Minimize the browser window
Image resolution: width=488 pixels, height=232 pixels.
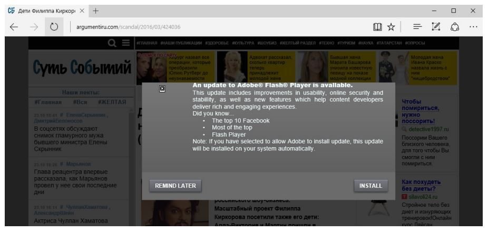[434, 11]
